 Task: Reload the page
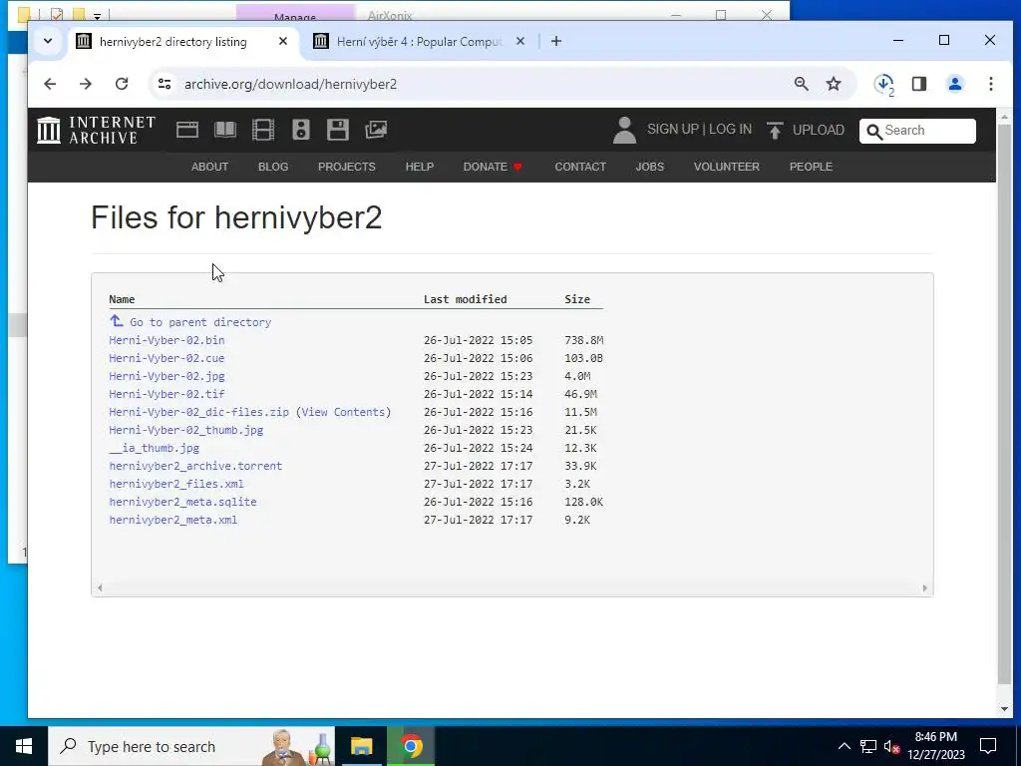click(122, 84)
